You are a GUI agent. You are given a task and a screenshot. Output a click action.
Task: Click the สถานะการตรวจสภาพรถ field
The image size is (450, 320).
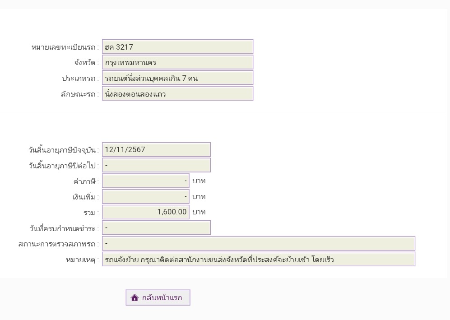coord(259,243)
